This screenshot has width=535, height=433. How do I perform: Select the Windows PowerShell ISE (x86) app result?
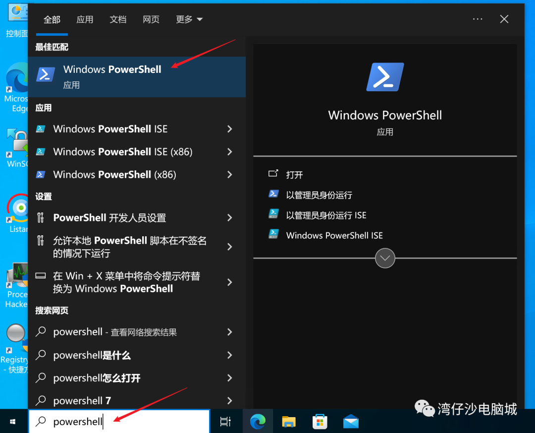pos(137,152)
